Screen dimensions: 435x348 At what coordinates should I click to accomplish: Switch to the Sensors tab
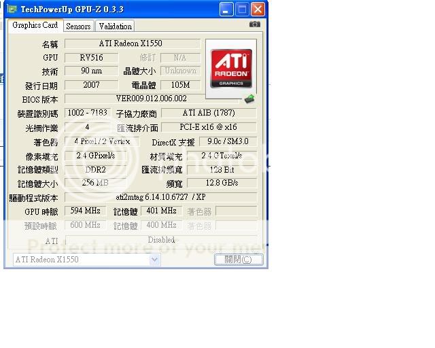78,27
